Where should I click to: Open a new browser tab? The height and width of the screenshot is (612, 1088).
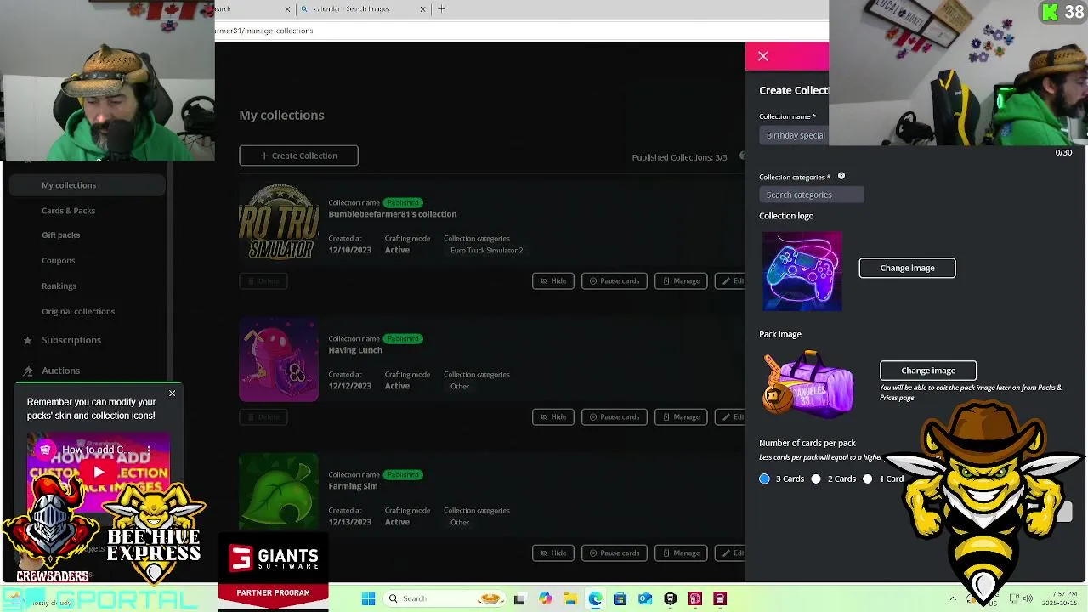point(441,8)
